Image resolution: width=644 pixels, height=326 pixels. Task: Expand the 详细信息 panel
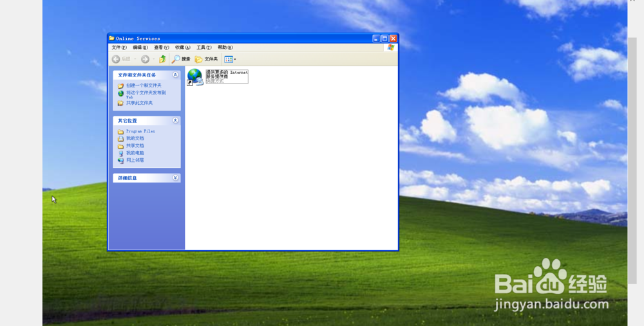click(175, 178)
